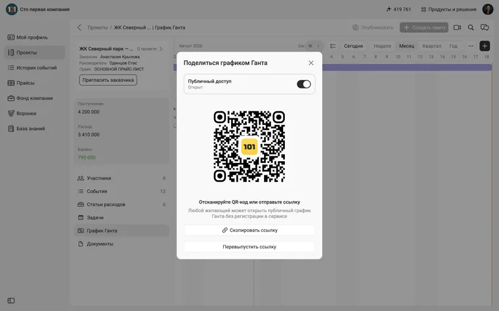Click manager name Одинцов Стас
The height and width of the screenshot is (311, 499).
click(123, 63)
